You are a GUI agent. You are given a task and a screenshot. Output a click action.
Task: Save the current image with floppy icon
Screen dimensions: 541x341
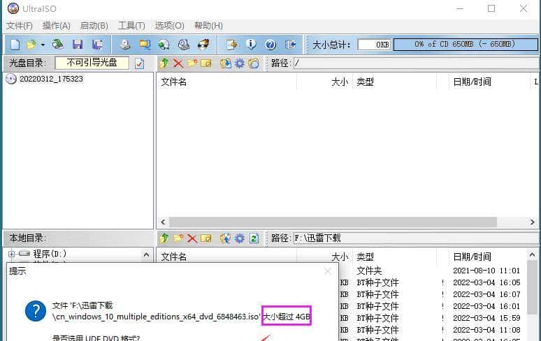pos(78,45)
